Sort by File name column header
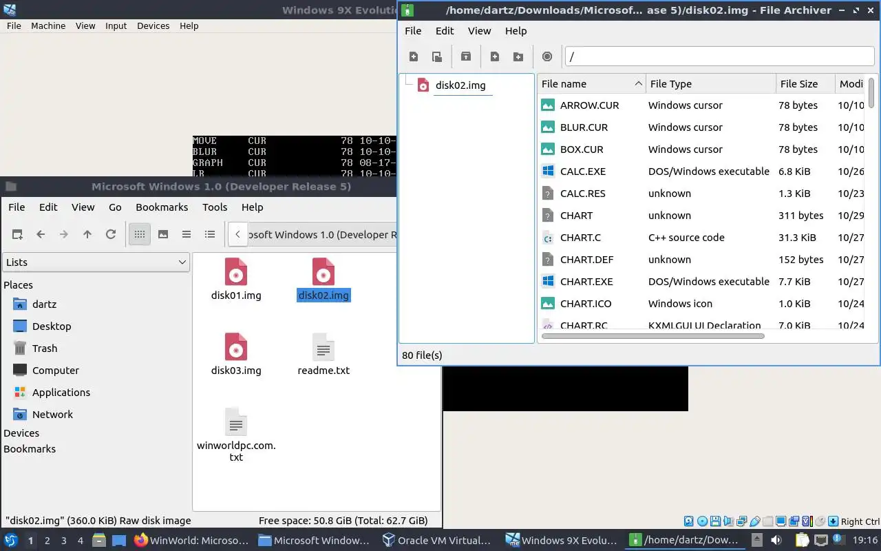881x551 pixels. (x=591, y=83)
